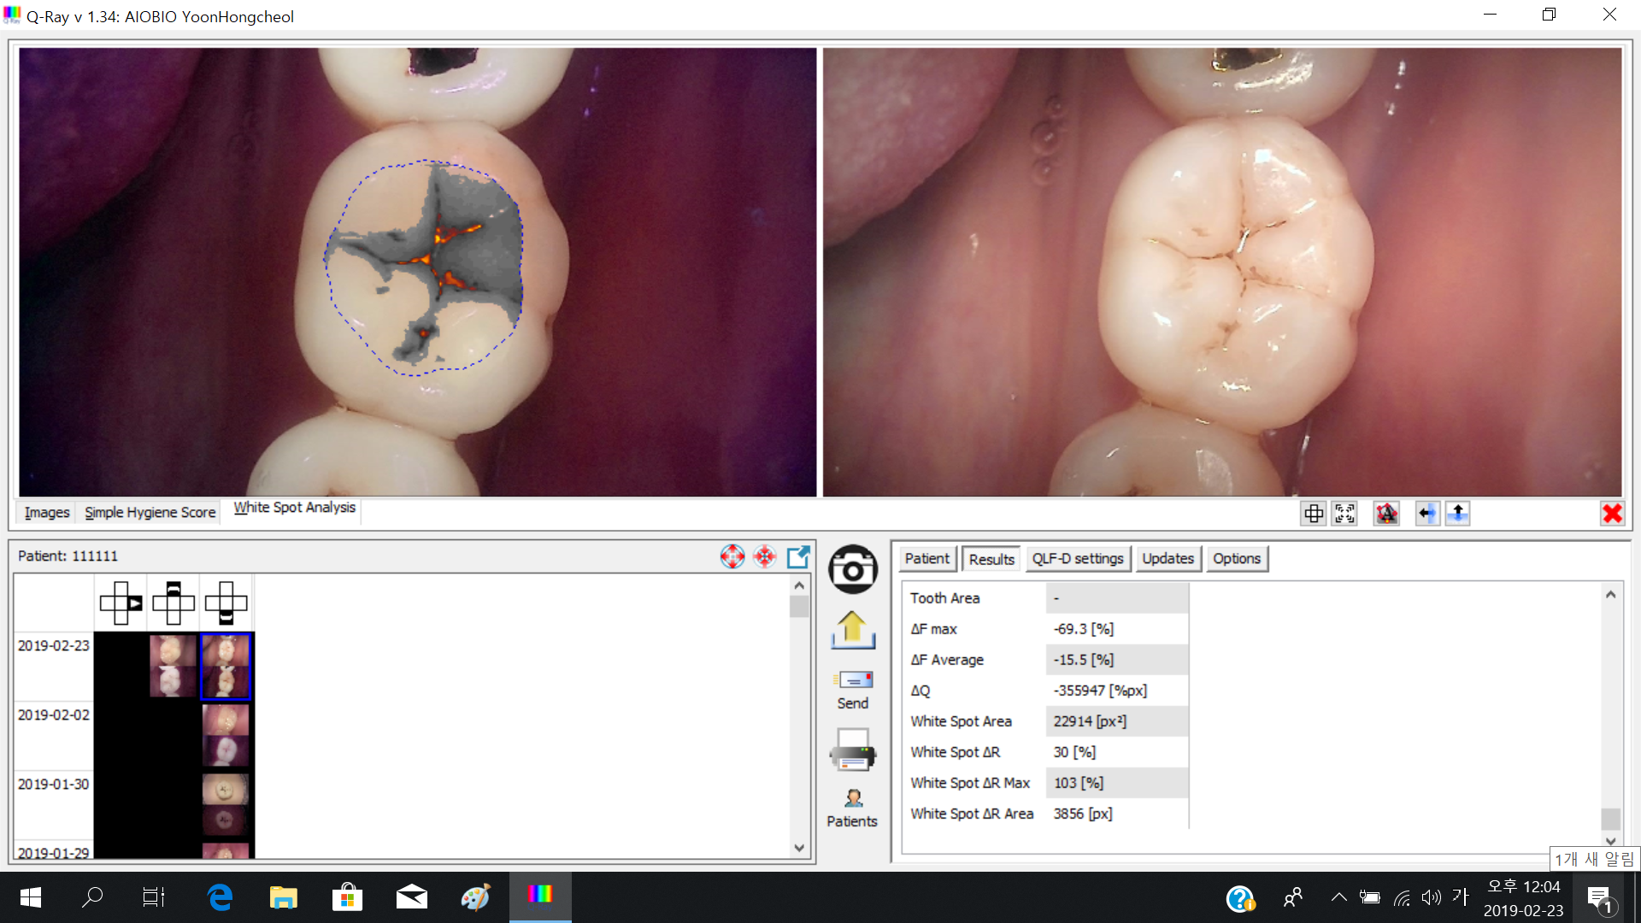Click the vertical flip arrow icon
This screenshot has height=923, width=1641.
(x=1458, y=514)
